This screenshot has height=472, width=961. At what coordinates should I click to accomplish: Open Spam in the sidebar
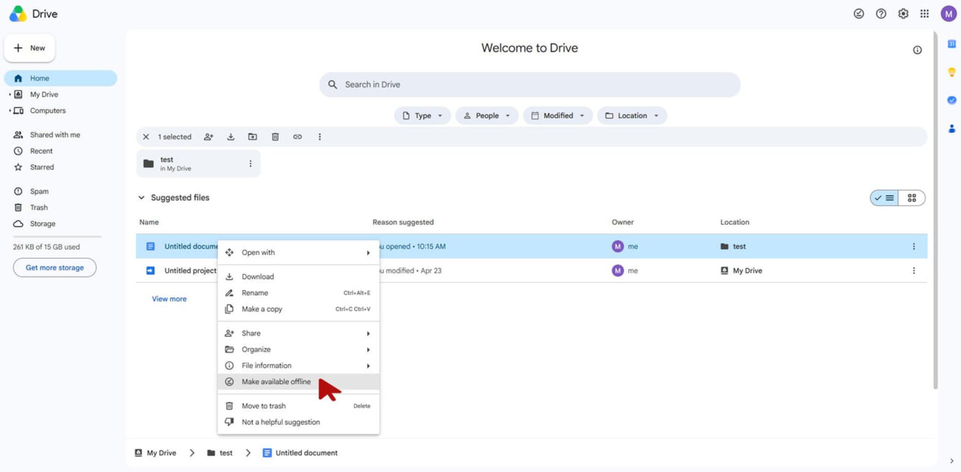click(61, 191)
